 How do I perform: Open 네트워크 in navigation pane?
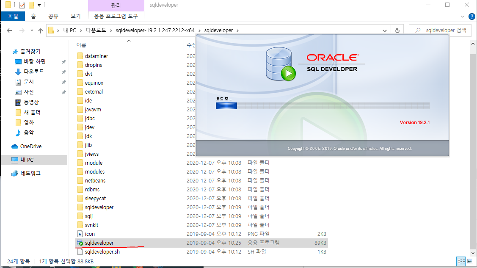point(30,173)
